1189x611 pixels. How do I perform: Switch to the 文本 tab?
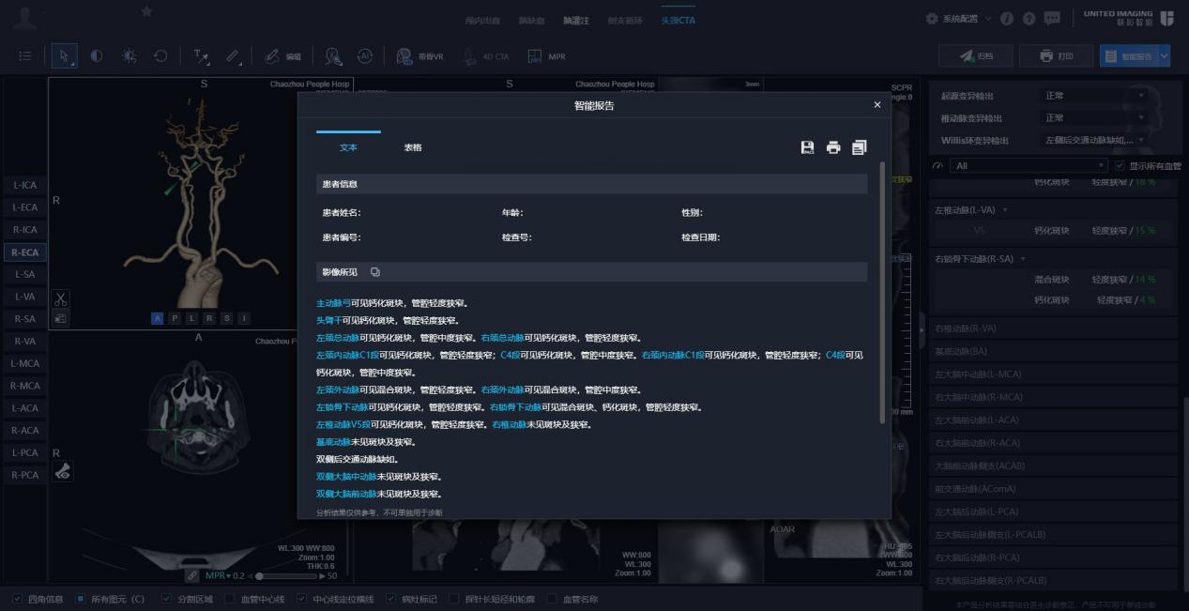348,147
